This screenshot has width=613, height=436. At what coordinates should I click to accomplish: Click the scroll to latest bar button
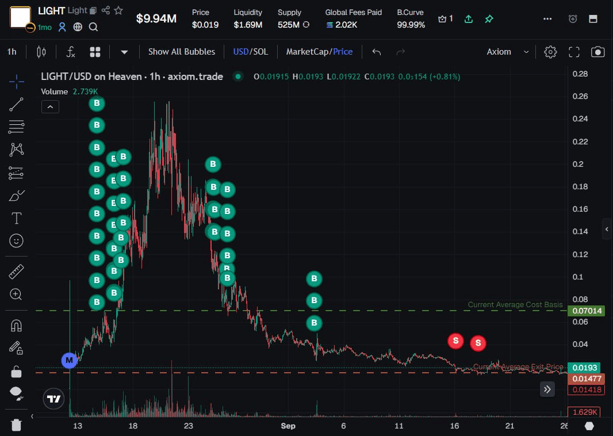pyautogui.click(x=547, y=389)
